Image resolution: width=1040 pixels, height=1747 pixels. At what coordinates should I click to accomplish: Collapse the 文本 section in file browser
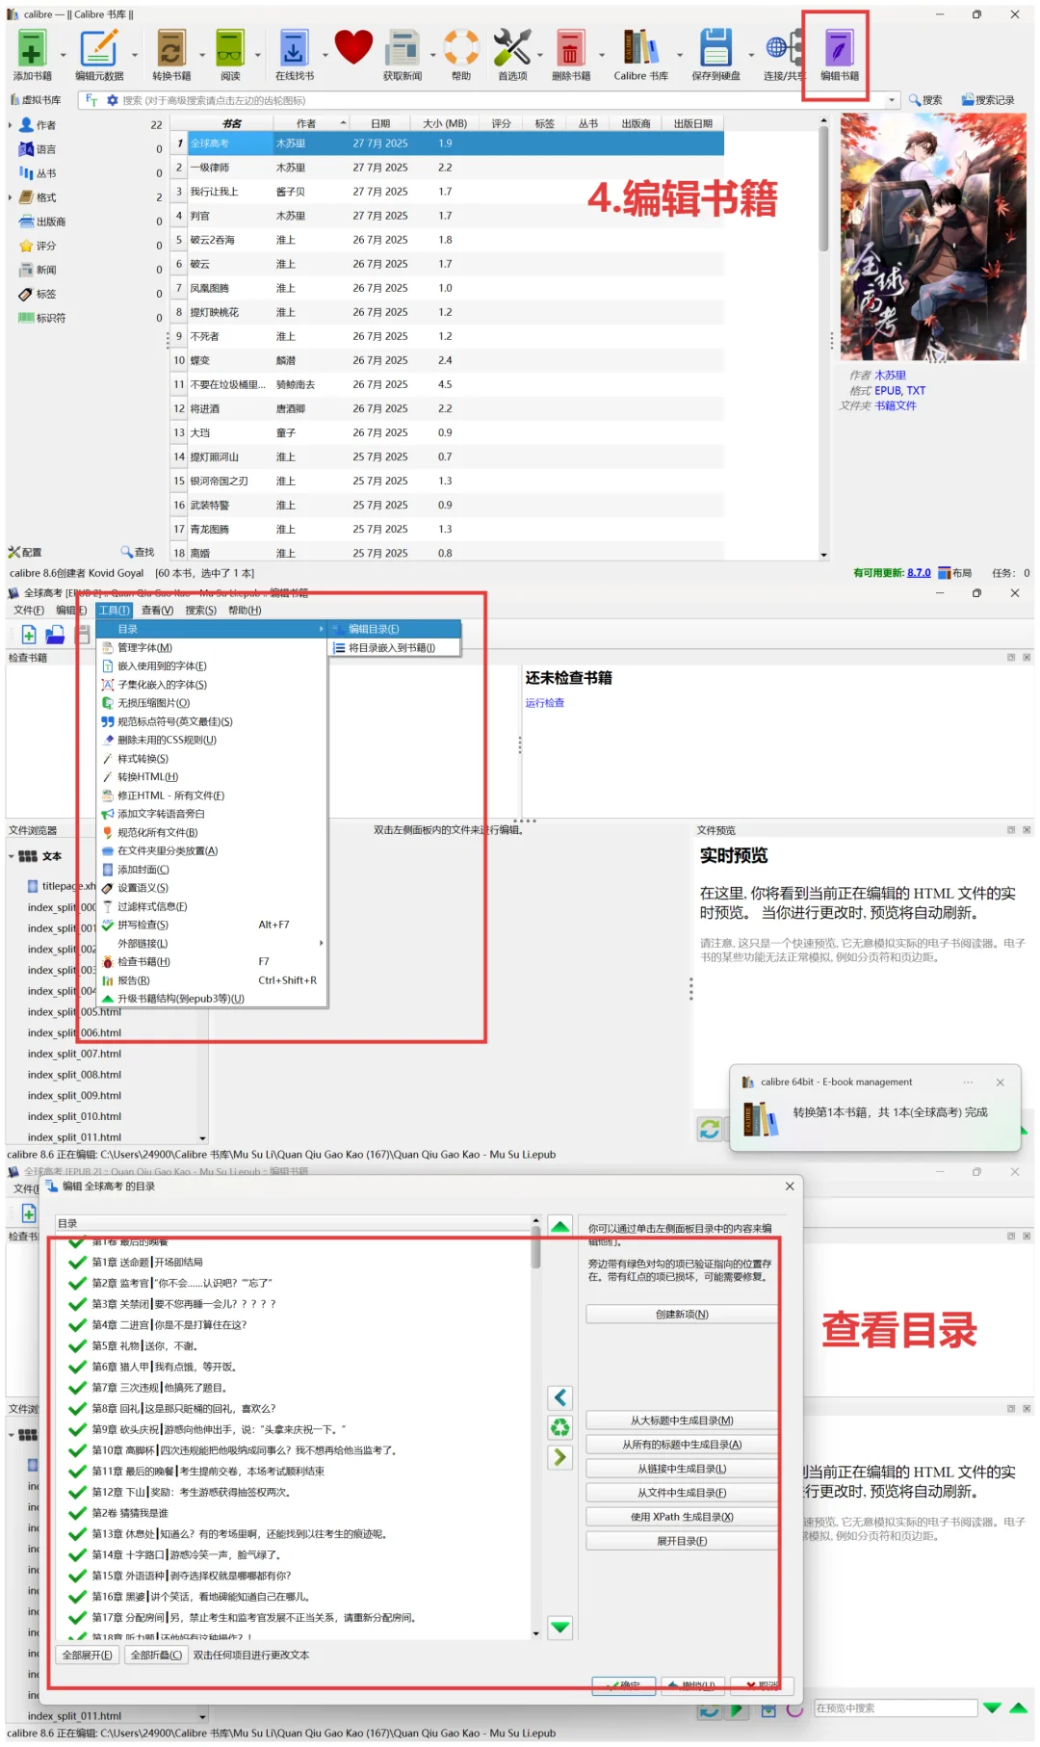12,856
